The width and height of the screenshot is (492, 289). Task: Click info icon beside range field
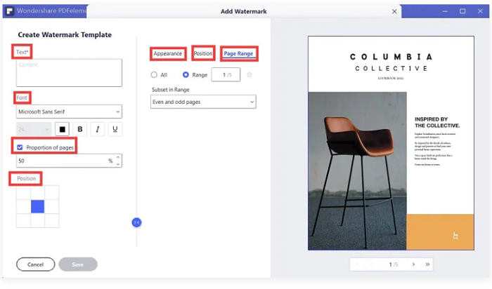pyautogui.click(x=250, y=75)
